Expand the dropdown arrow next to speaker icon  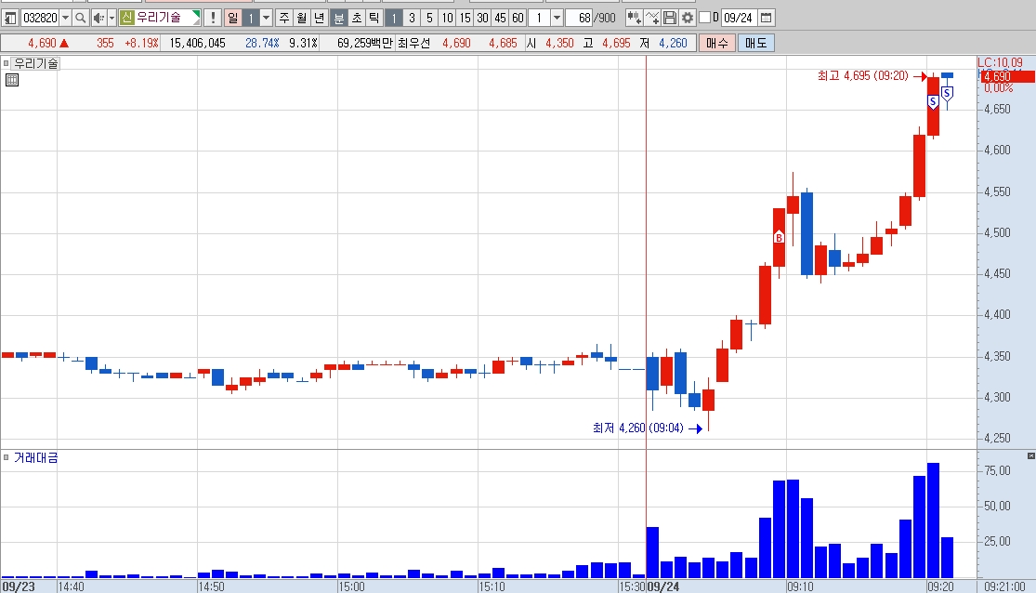[111, 18]
